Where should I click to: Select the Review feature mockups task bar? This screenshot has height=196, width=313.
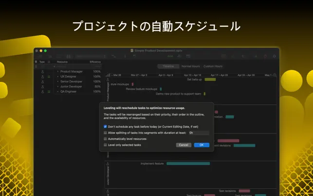click(x=161, y=89)
